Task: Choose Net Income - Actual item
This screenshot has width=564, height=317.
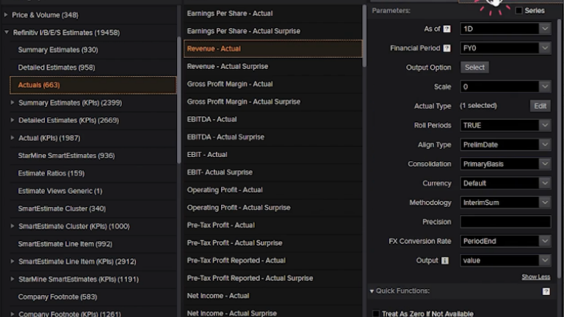Action: click(x=218, y=296)
